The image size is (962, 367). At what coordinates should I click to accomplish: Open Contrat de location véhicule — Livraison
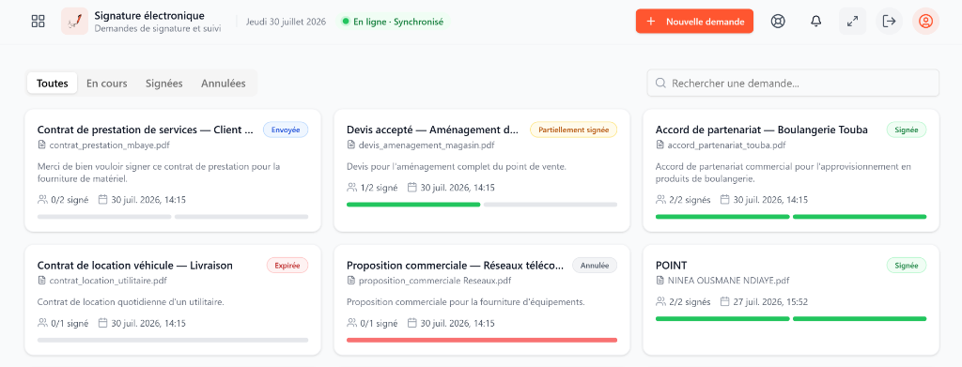point(135,266)
